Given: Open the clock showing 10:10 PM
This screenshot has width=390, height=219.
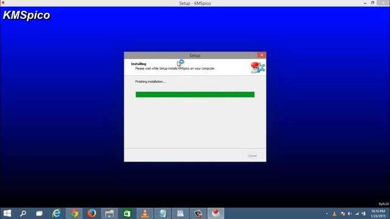Looking at the screenshot, I should tap(378, 214).
